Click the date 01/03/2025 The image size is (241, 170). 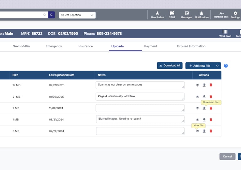[x=56, y=97]
